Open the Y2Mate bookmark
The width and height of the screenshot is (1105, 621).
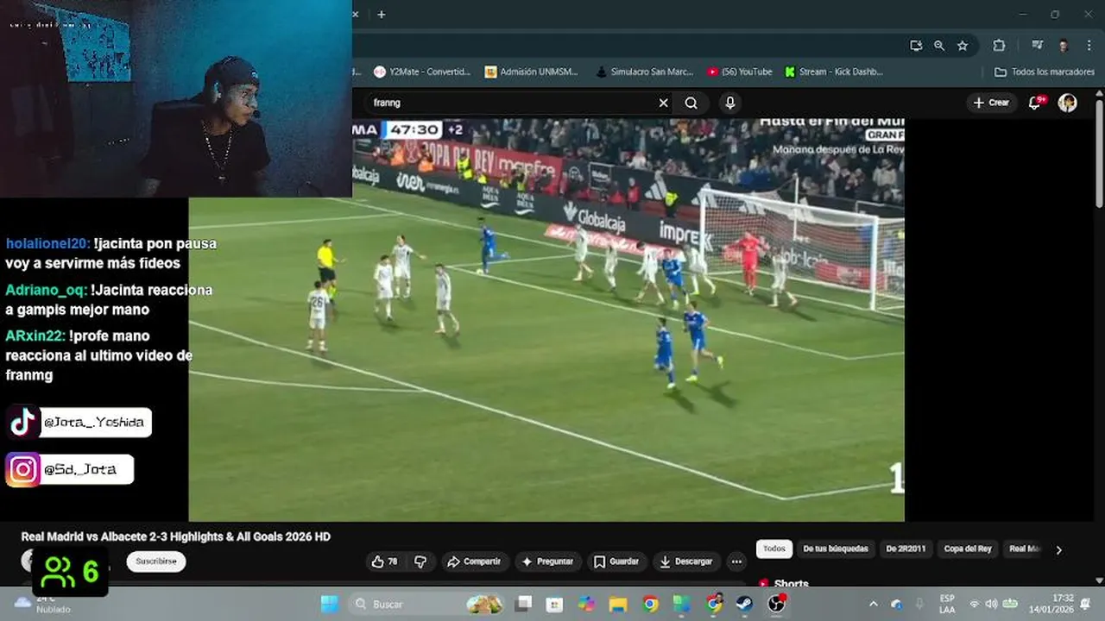[422, 72]
